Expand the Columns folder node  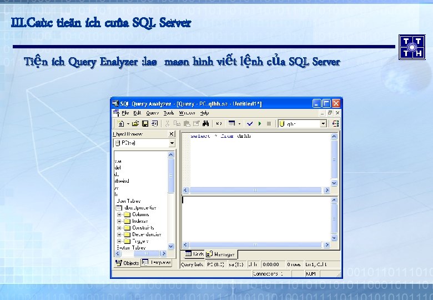point(119,214)
